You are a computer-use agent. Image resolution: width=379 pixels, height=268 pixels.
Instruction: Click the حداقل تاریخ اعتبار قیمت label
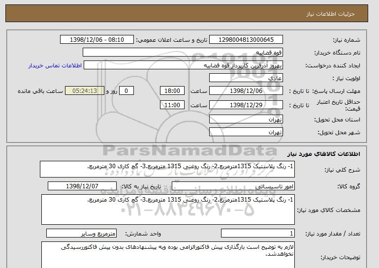[x=339, y=105]
